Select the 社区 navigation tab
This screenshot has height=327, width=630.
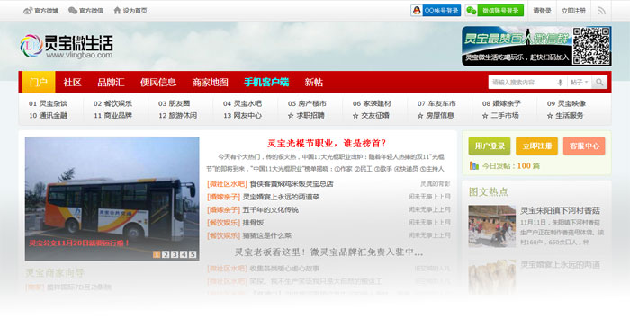click(x=72, y=83)
